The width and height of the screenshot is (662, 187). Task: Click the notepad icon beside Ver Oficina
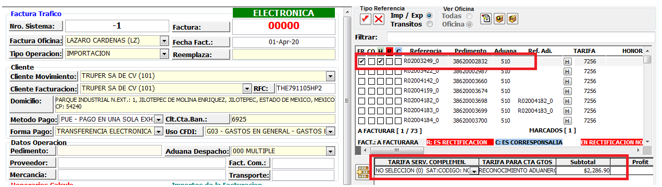click(x=485, y=19)
